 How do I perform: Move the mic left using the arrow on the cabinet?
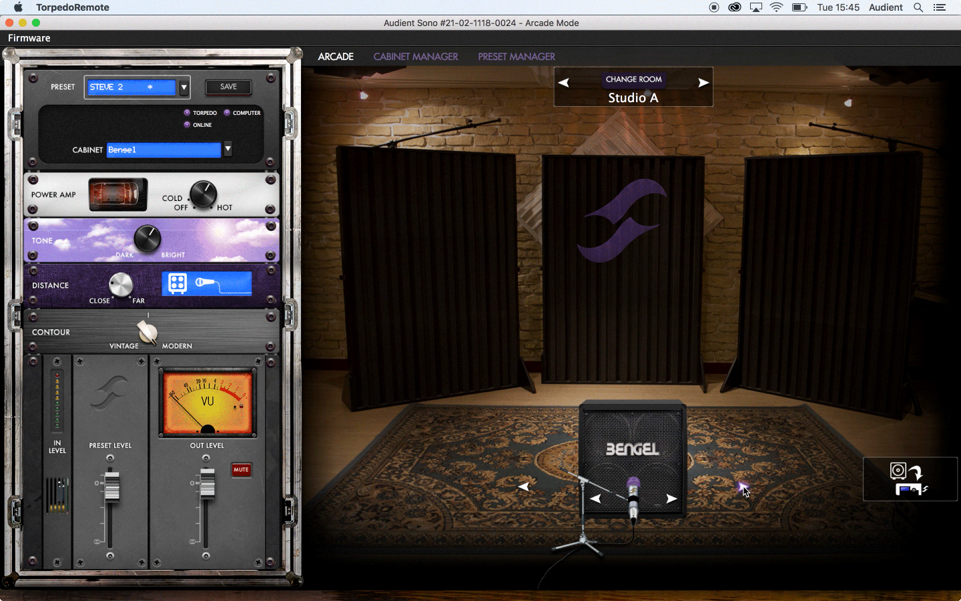point(596,498)
